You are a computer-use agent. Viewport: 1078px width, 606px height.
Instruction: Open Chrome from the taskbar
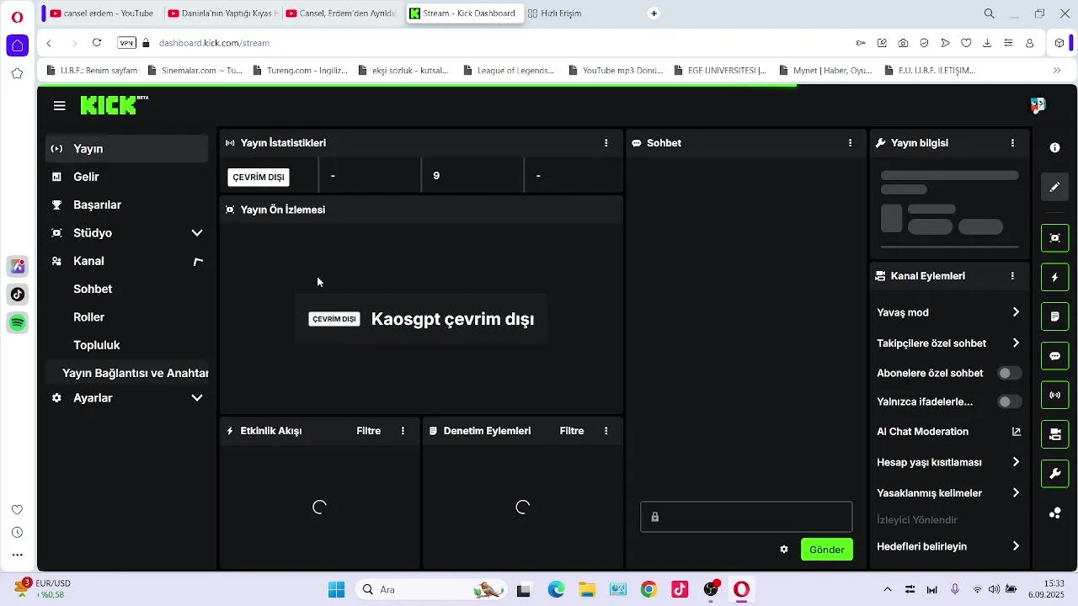click(648, 589)
